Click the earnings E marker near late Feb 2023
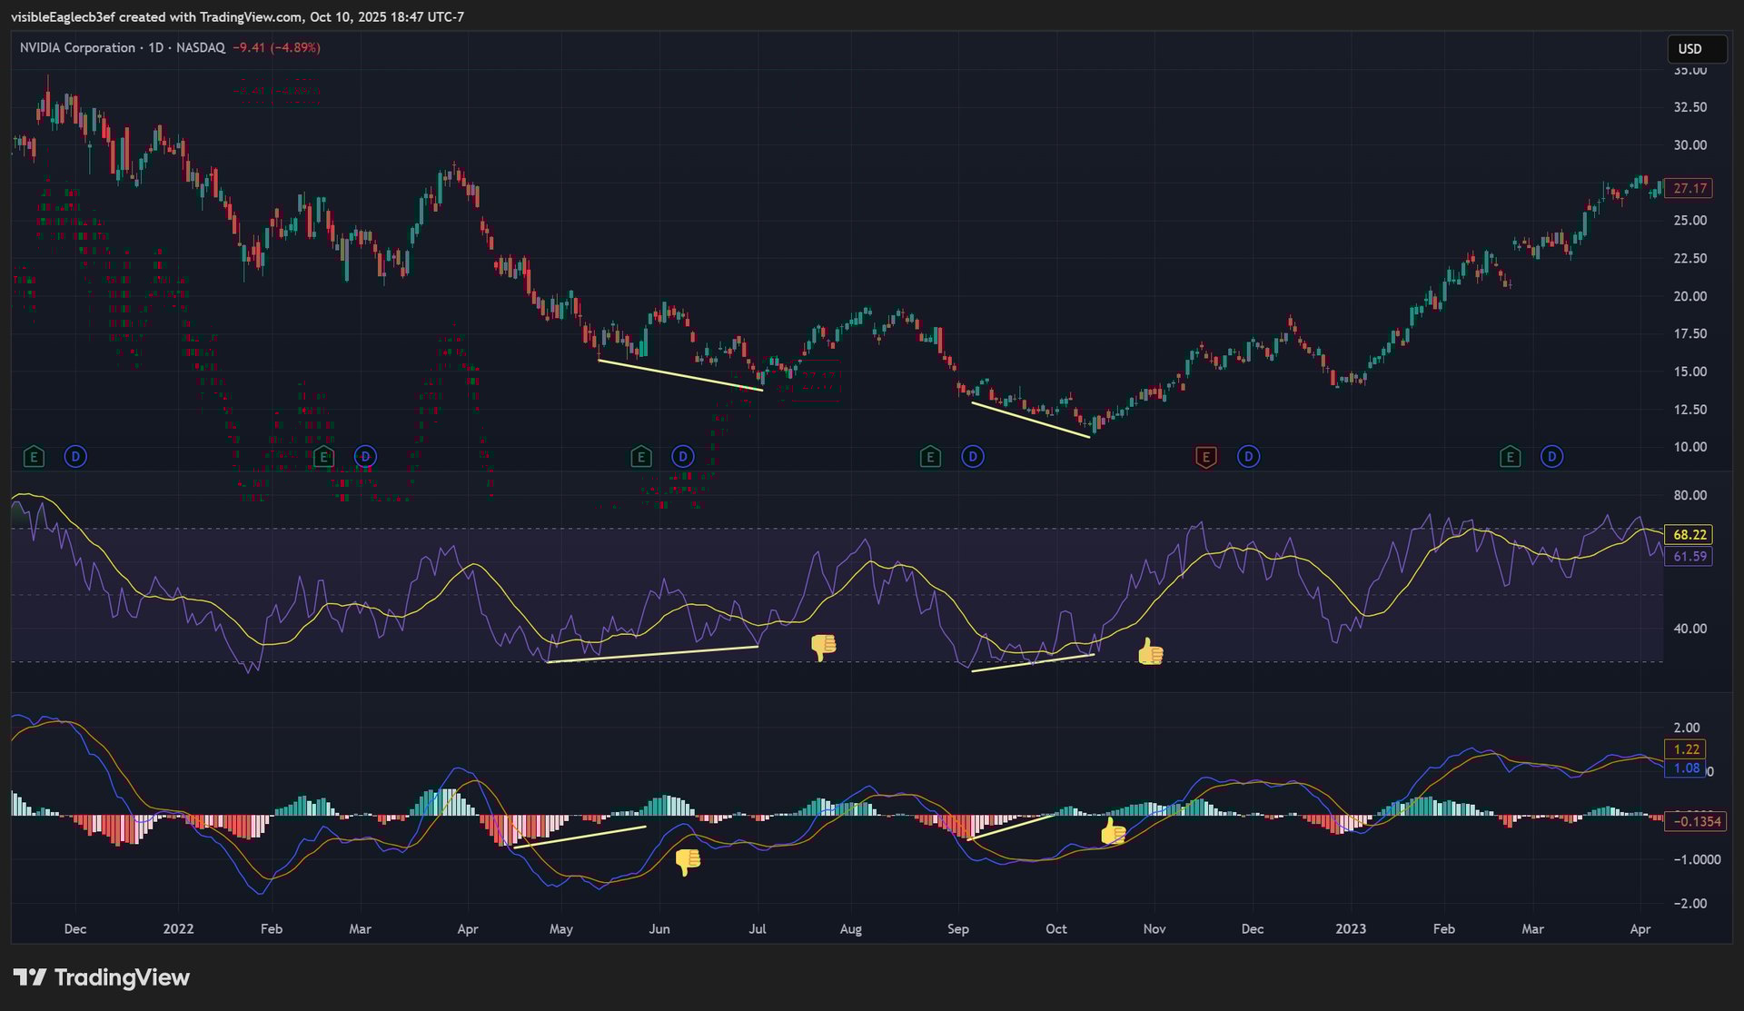 coord(1510,457)
